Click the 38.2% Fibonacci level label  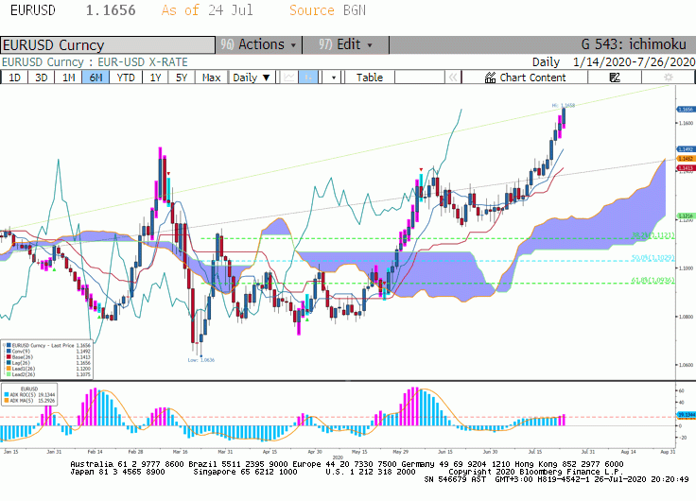pyautogui.click(x=652, y=235)
